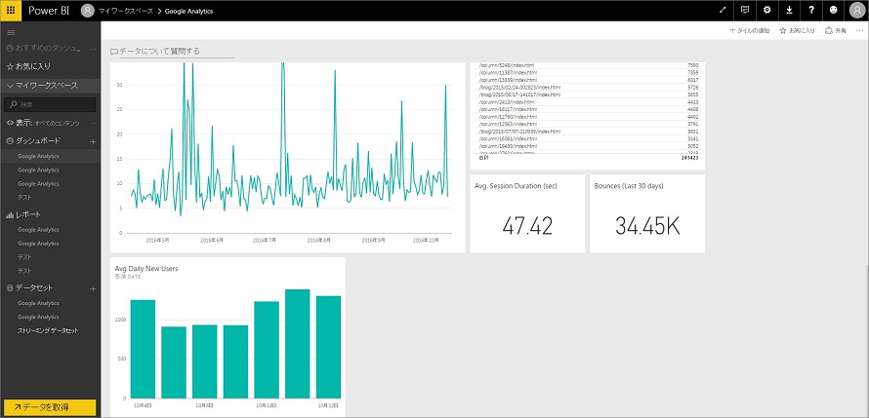The height and width of the screenshot is (418, 869).
Task: Click the user avatar beside マイワークスペース breadcrumb
Action: [87, 11]
